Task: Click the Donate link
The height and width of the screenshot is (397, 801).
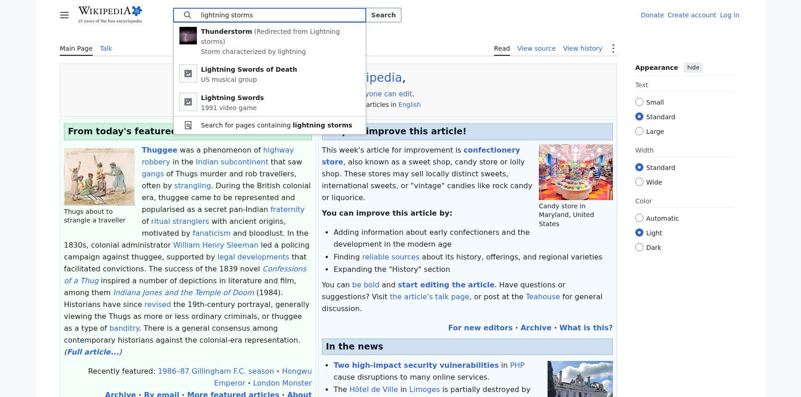Action: click(x=652, y=15)
